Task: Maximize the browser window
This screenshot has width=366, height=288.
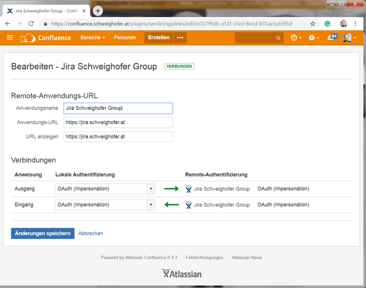Action: [341, 4]
